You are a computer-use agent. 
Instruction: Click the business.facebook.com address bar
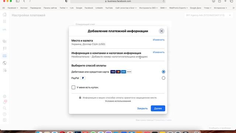point(118,1)
